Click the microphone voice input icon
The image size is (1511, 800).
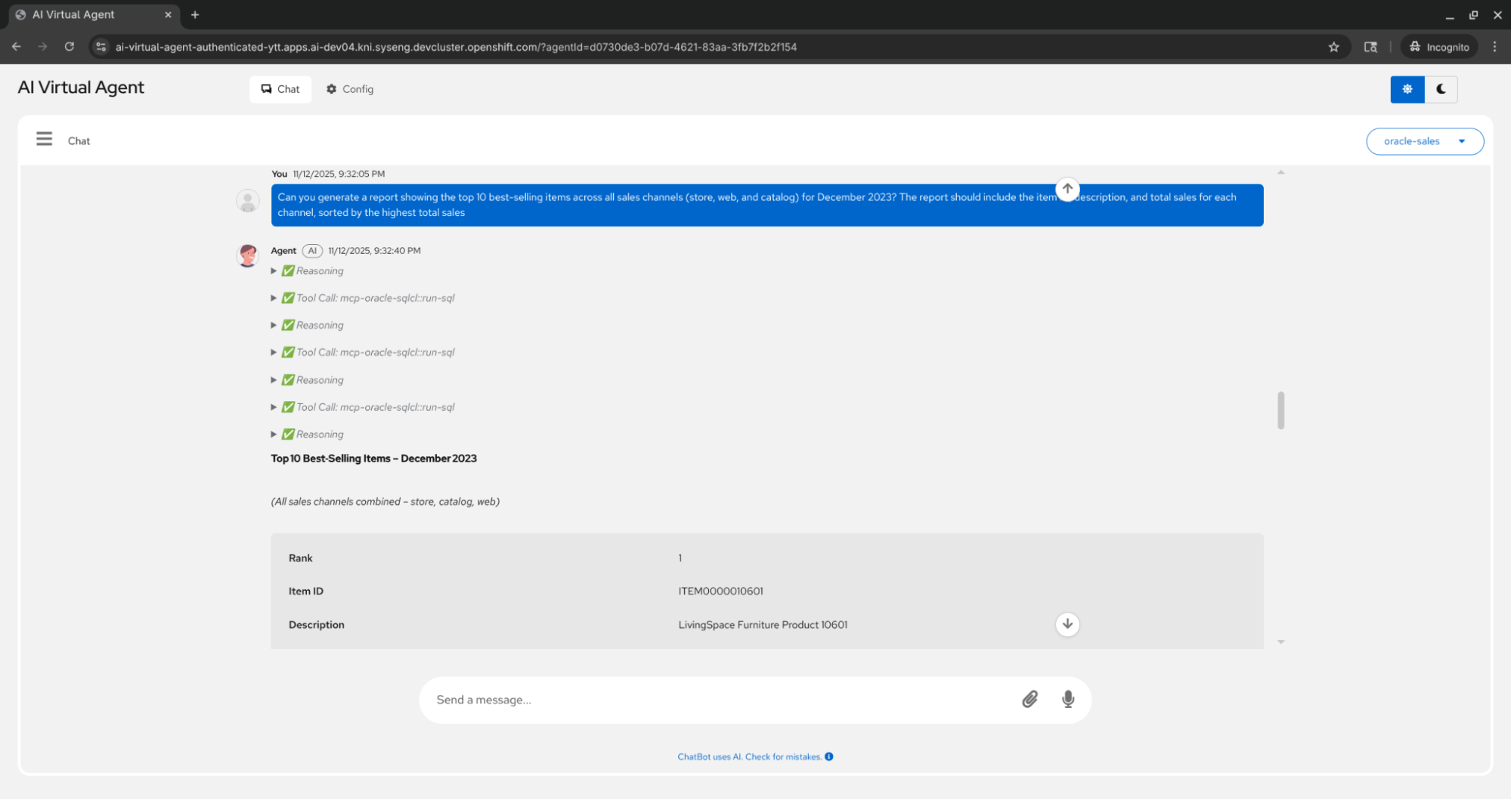coord(1067,700)
